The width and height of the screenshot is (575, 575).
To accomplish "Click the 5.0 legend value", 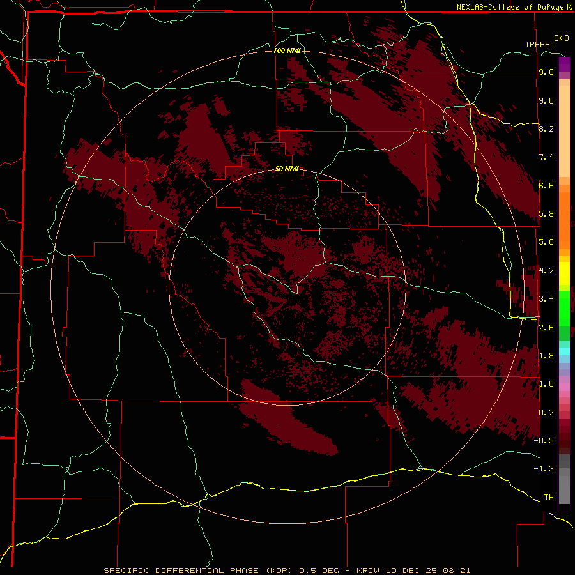I will pos(546,242).
